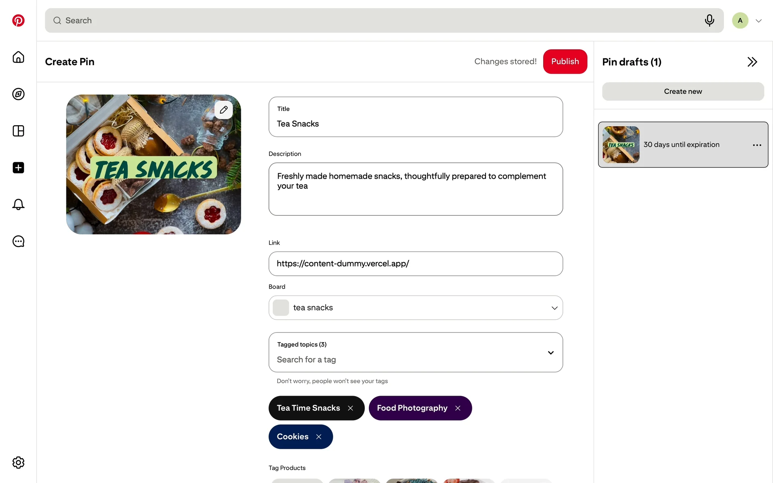773x483 pixels.
Task: Open settings gear icon in sidebar
Action: pos(18,462)
